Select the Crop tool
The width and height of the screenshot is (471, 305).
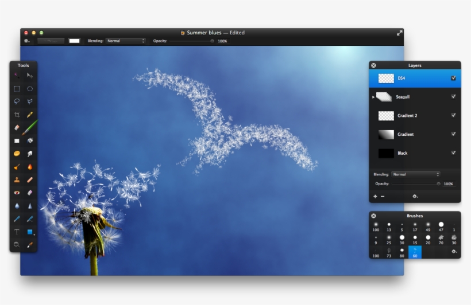click(17, 115)
